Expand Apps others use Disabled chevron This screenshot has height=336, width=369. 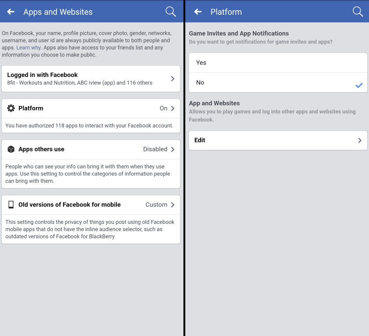coord(173,149)
